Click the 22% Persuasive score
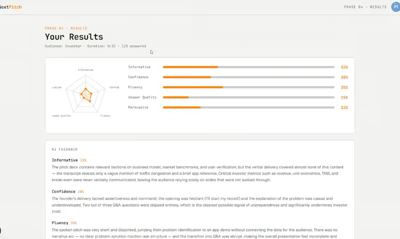 click(x=344, y=108)
